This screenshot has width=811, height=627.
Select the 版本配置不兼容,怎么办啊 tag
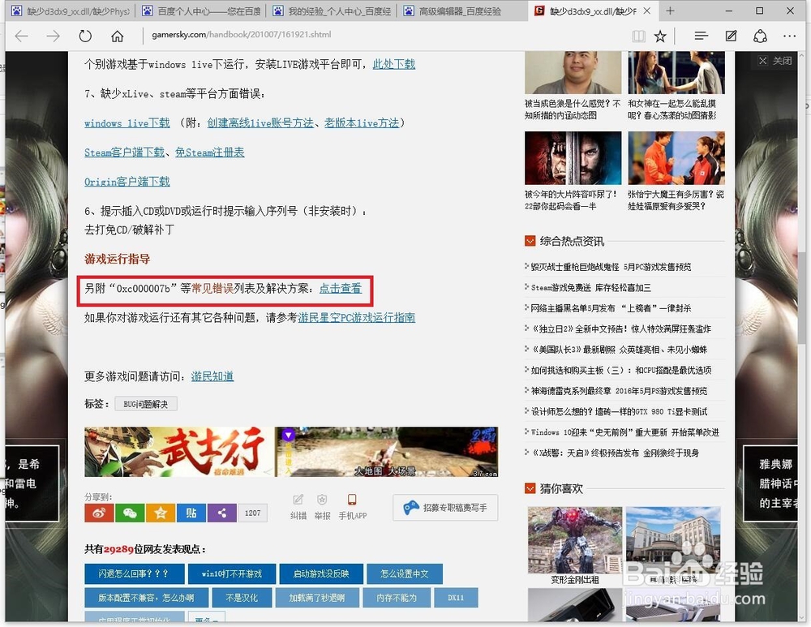tap(146, 598)
